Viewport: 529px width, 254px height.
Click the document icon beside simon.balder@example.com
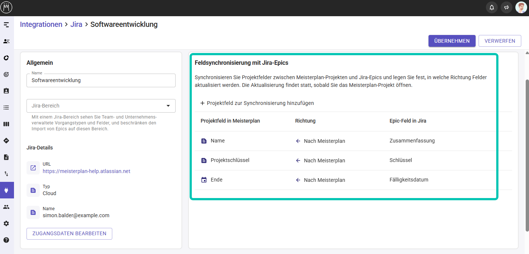[33, 212]
